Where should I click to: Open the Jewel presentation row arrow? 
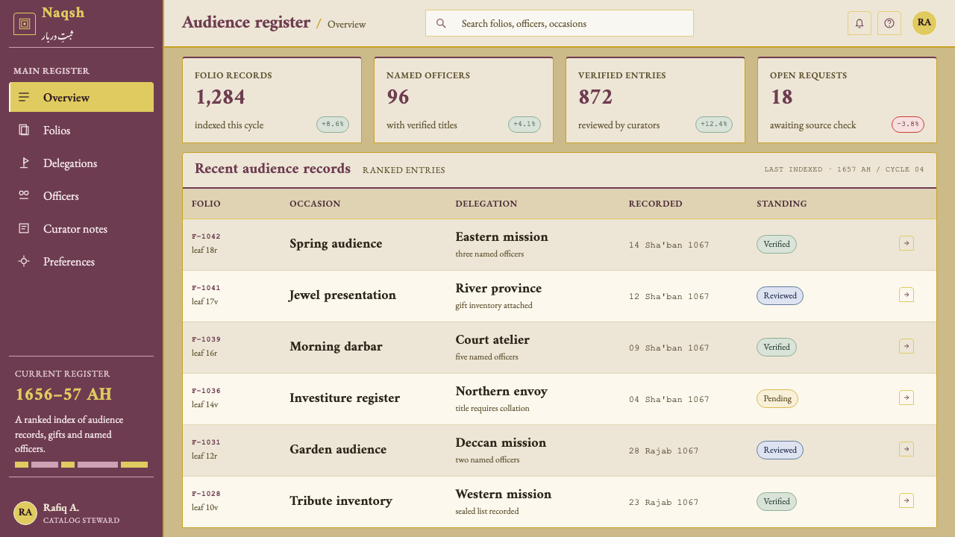(x=907, y=295)
